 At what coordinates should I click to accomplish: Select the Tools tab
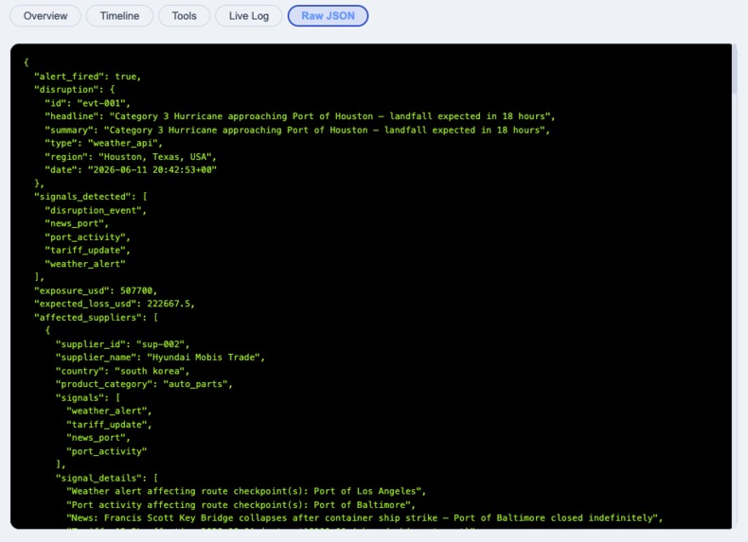point(184,16)
